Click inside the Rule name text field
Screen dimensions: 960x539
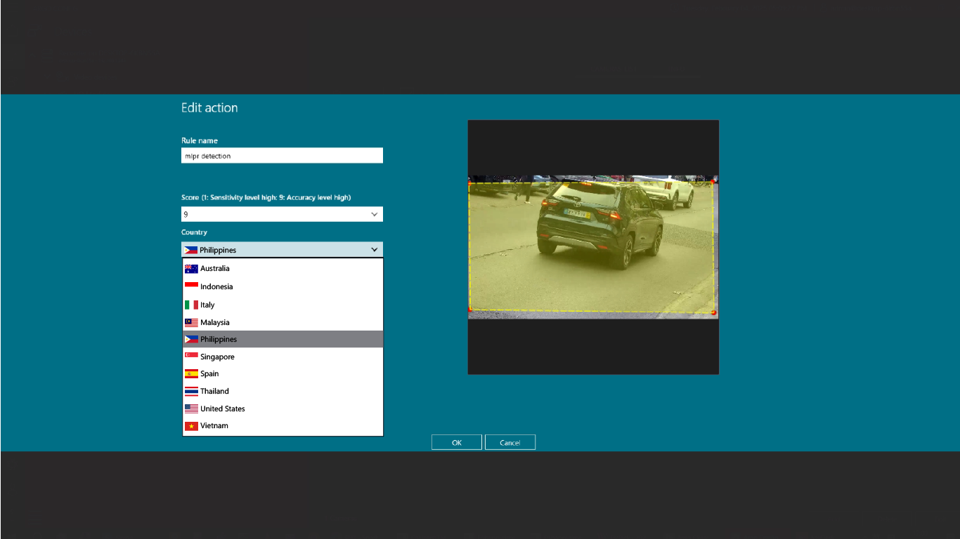[x=282, y=156]
